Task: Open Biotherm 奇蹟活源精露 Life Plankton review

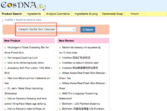Action: point(83,109)
